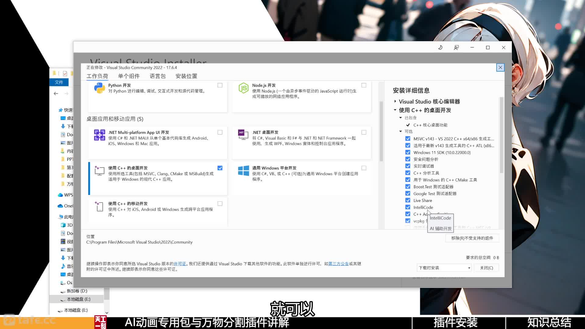Collapse the 已包含 group
This screenshot has width=585, height=329.
click(401, 118)
